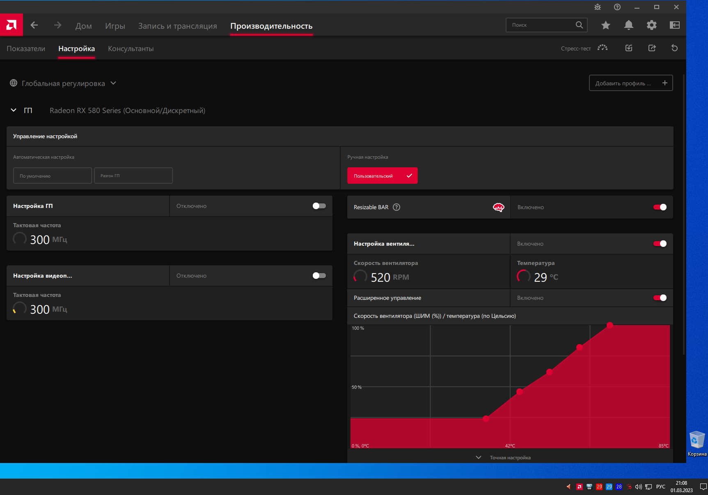Reset tuning with the circular arrow icon
Screen dimensions: 708x495
pos(674,48)
